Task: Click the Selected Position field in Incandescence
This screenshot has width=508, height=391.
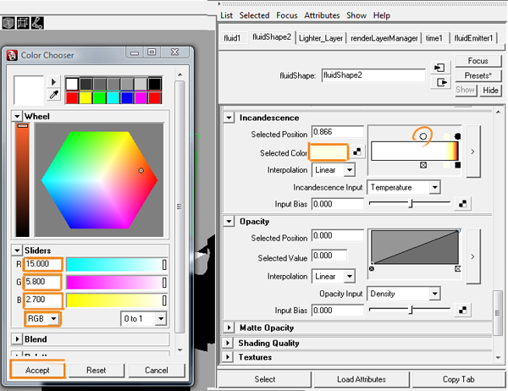Action: pyautogui.click(x=337, y=132)
